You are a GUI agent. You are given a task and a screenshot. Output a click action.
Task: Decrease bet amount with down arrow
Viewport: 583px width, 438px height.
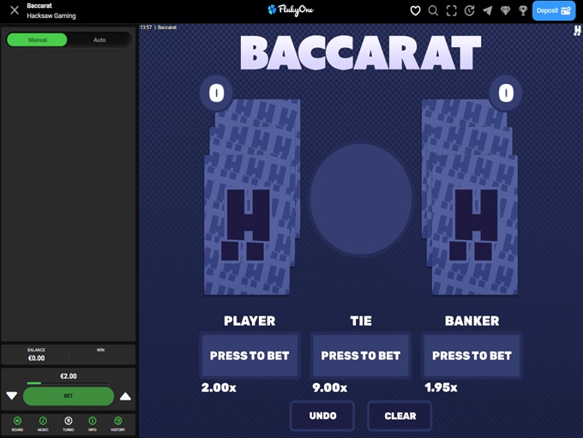click(x=11, y=396)
